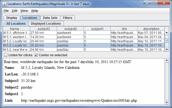The height and width of the screenshot is (108, 172).
Task: Open the Display tab
Action: (12, 18)
